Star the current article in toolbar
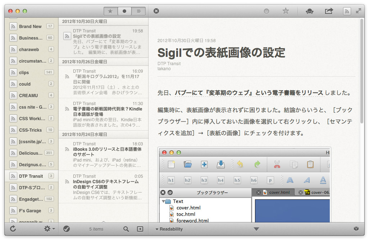The width and height of the screenshot is (369, 240). pyautogui.click(x=286, y=11)
